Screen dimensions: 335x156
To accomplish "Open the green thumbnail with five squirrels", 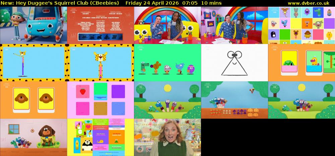I will point(167,63).
